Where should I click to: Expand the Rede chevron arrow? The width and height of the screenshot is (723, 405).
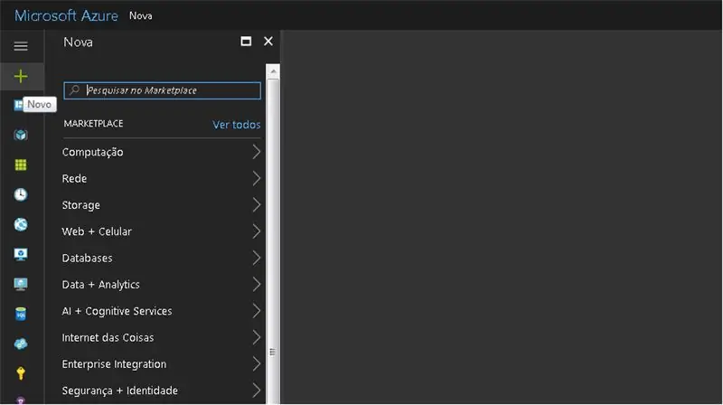pyautogui.click(x=257, y=178)
